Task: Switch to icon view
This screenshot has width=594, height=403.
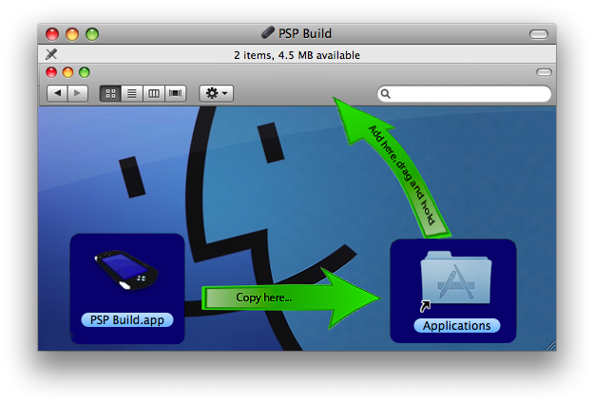Action: [x=110, y=93]
